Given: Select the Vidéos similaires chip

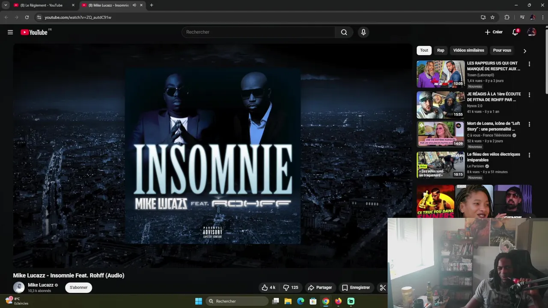Looking at the screenshot, I should pos(468,50).
